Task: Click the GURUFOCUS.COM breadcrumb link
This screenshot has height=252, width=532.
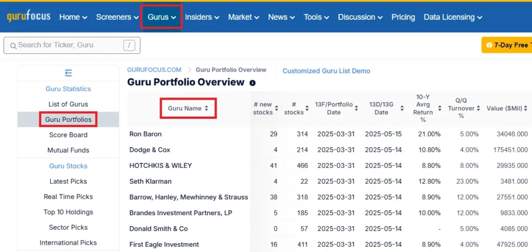Action: point(154,70)
